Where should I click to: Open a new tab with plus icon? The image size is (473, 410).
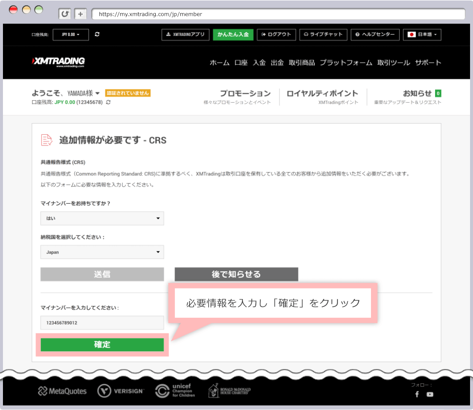80,14
